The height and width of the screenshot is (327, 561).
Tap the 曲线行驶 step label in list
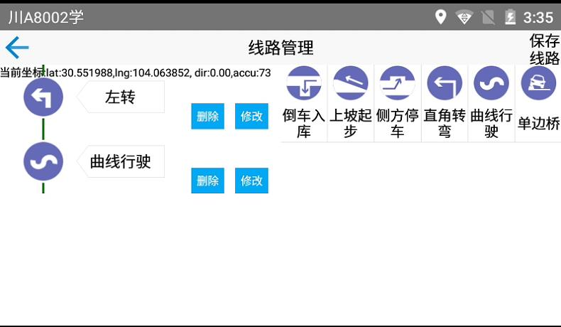tap(121, 161)
